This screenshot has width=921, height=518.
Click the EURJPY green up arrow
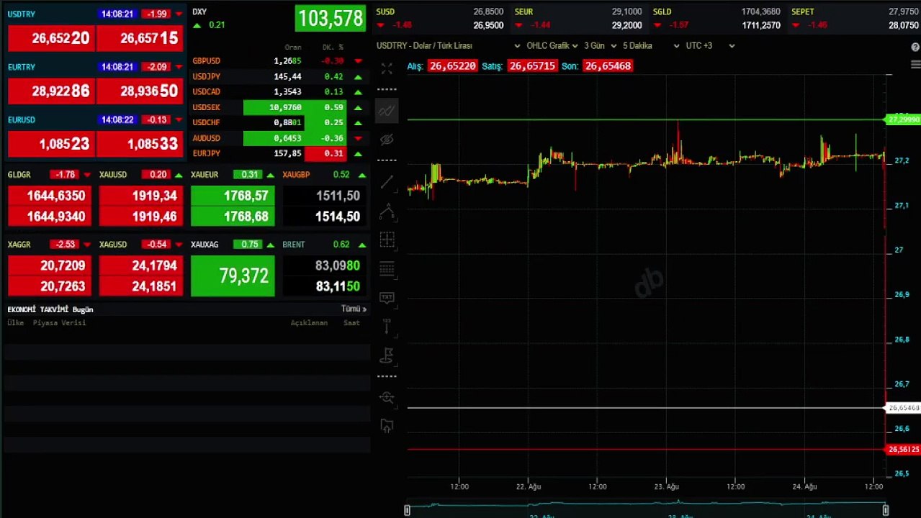[358, 154]
